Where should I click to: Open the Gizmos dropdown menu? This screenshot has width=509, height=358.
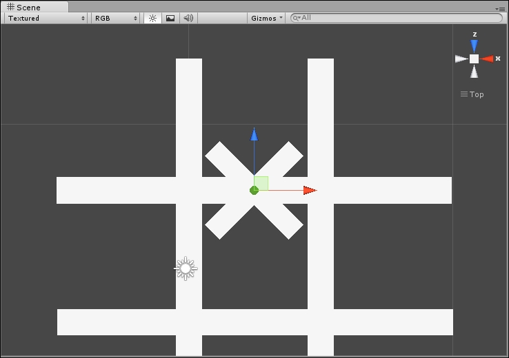click(266, 18)
